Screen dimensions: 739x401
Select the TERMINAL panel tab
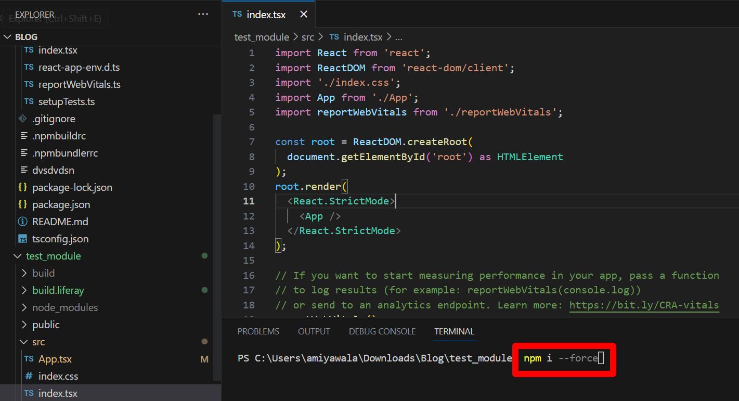coord(455,331)
